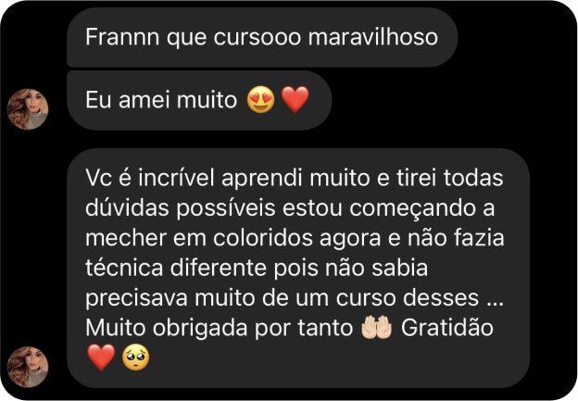Open the sender's avatar beside "Eu amei muito"
Image resolution: width=578 pixels, height=401 pixels.
point(28,109)
